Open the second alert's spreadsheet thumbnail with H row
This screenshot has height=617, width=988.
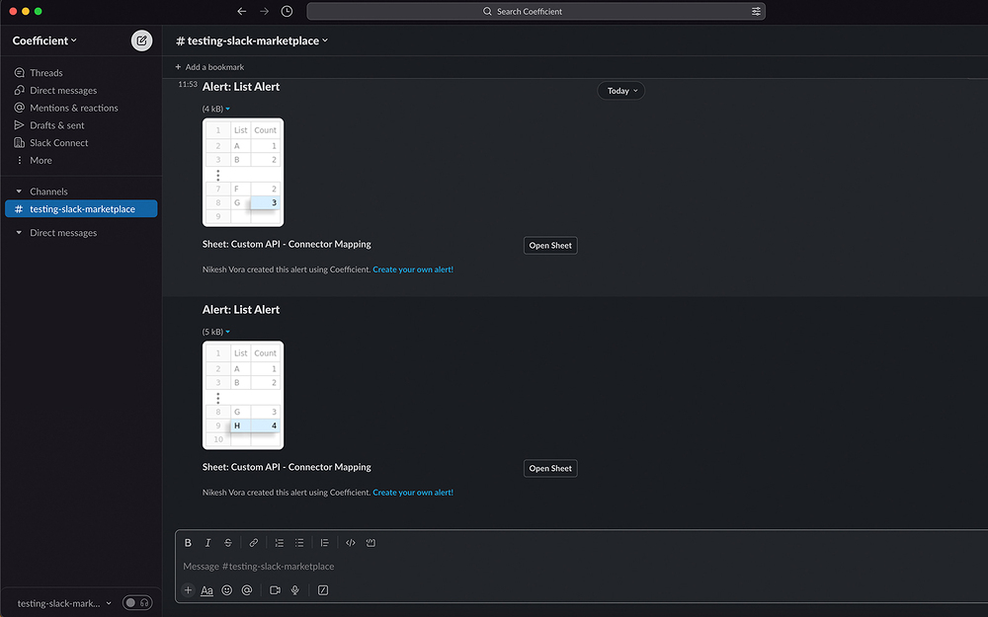[x=243, y=396]
